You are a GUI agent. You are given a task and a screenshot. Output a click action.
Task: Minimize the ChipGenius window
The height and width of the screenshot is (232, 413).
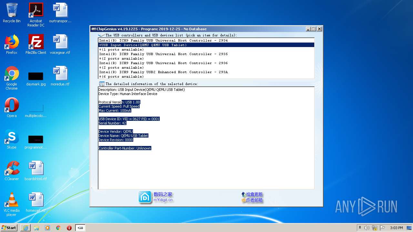[x=308, y=29]
